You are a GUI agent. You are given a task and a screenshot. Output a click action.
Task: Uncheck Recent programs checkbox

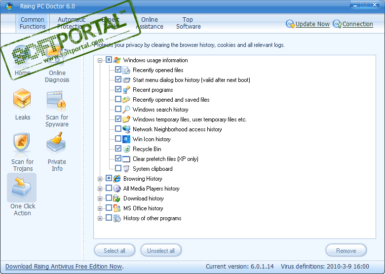(118, 89)
